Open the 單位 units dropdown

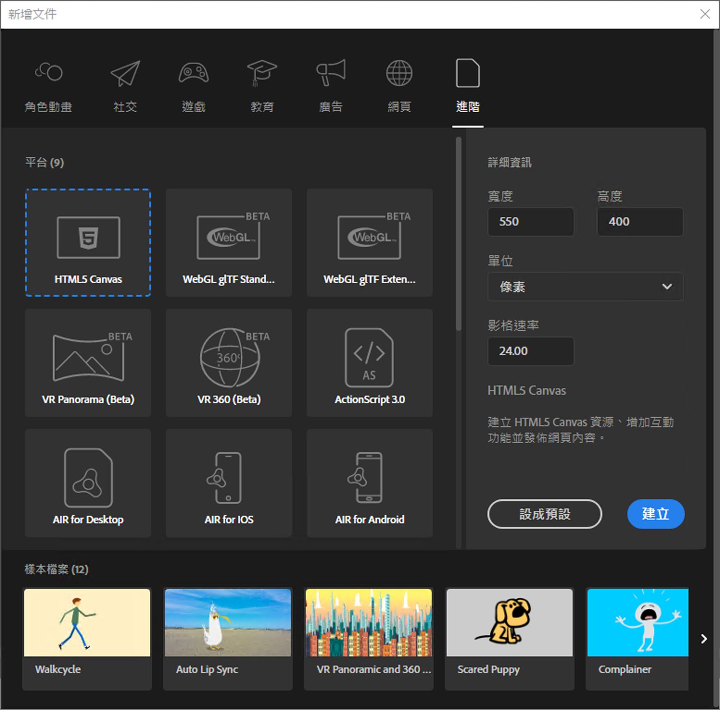coord(585,287)
